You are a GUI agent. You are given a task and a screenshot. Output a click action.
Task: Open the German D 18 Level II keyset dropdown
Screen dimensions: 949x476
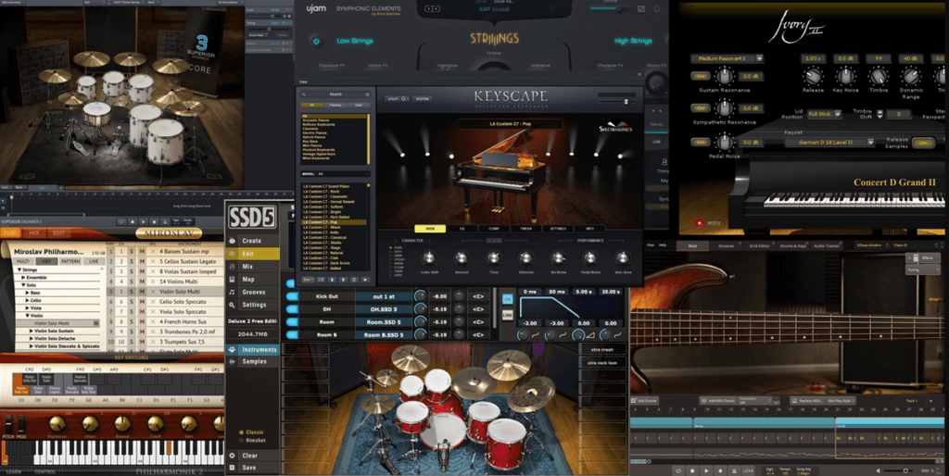829,143
